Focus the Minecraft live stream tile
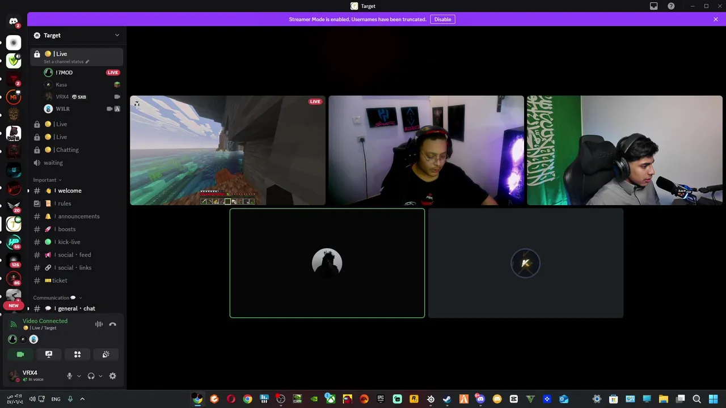 (x=227, y=150)
